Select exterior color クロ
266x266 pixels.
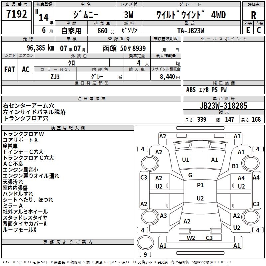71,63
